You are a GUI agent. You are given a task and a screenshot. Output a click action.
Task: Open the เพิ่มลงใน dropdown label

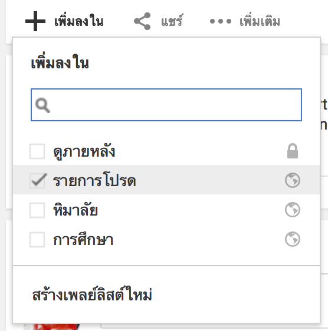[x=79, y=21]
